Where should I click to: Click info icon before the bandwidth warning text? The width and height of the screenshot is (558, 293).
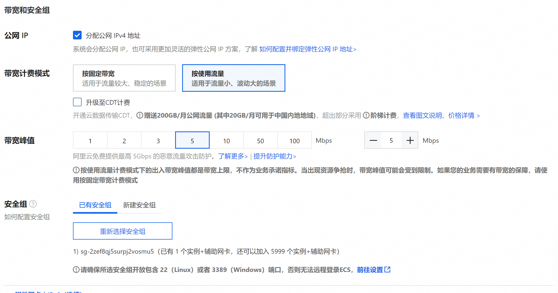(76, 170)
